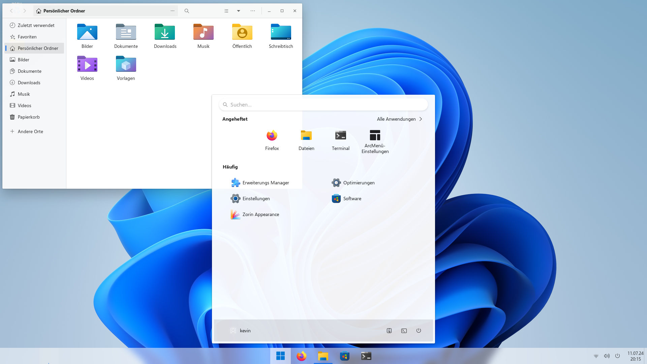Expand the view options dropdown arrow
The height and width of the screenshot is (364, 647).
(x=239, y=11)
